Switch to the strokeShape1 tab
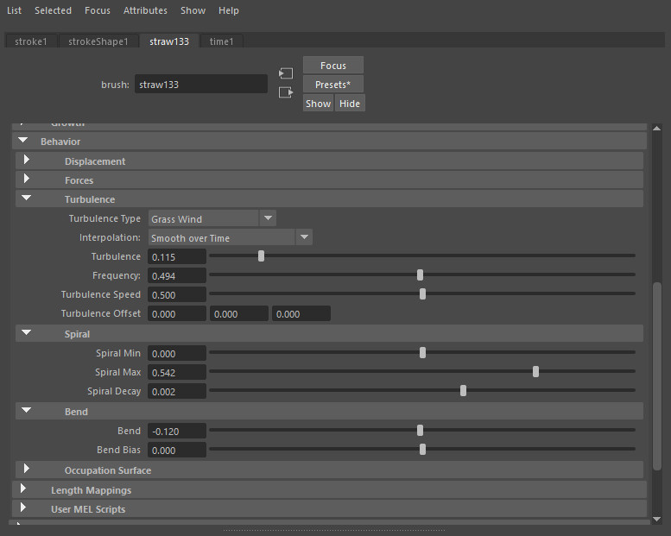 click(98, 41)
